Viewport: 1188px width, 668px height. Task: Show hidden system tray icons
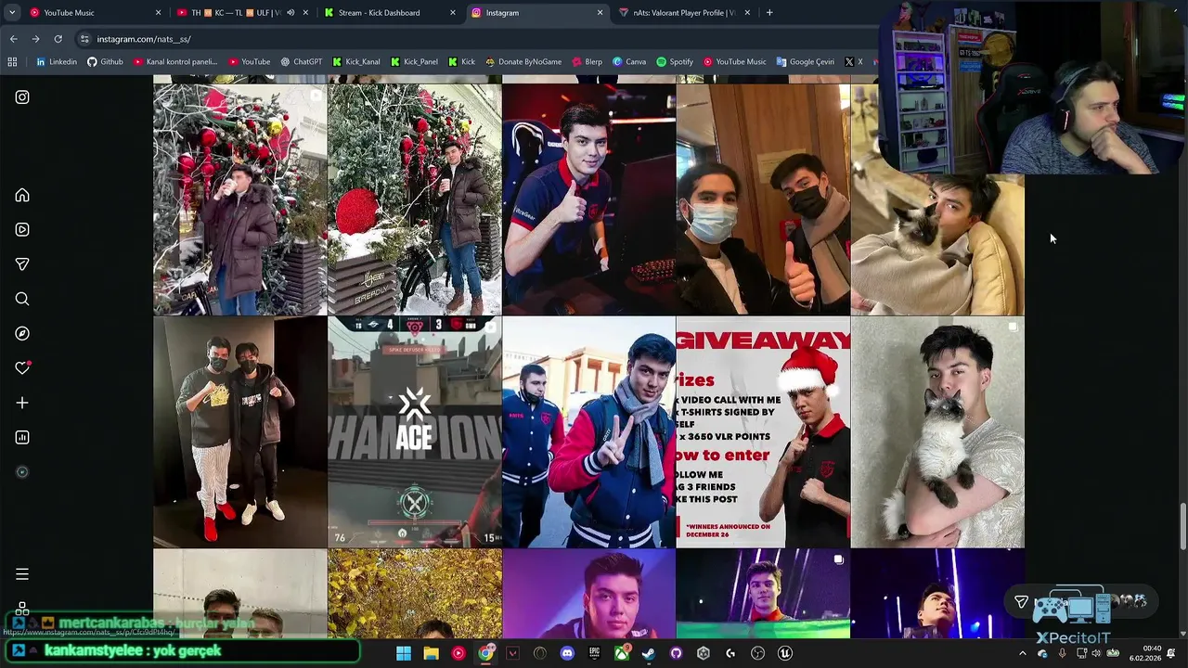tap(1023, 653)
